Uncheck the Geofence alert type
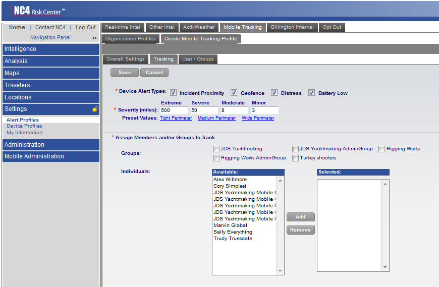Screen dimensions: 439x287 pos(234,93)
